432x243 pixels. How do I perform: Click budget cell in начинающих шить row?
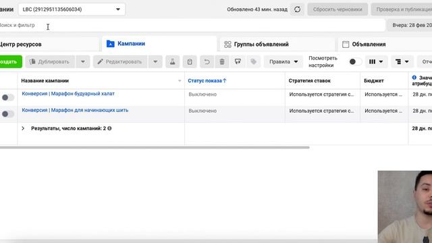383,111
